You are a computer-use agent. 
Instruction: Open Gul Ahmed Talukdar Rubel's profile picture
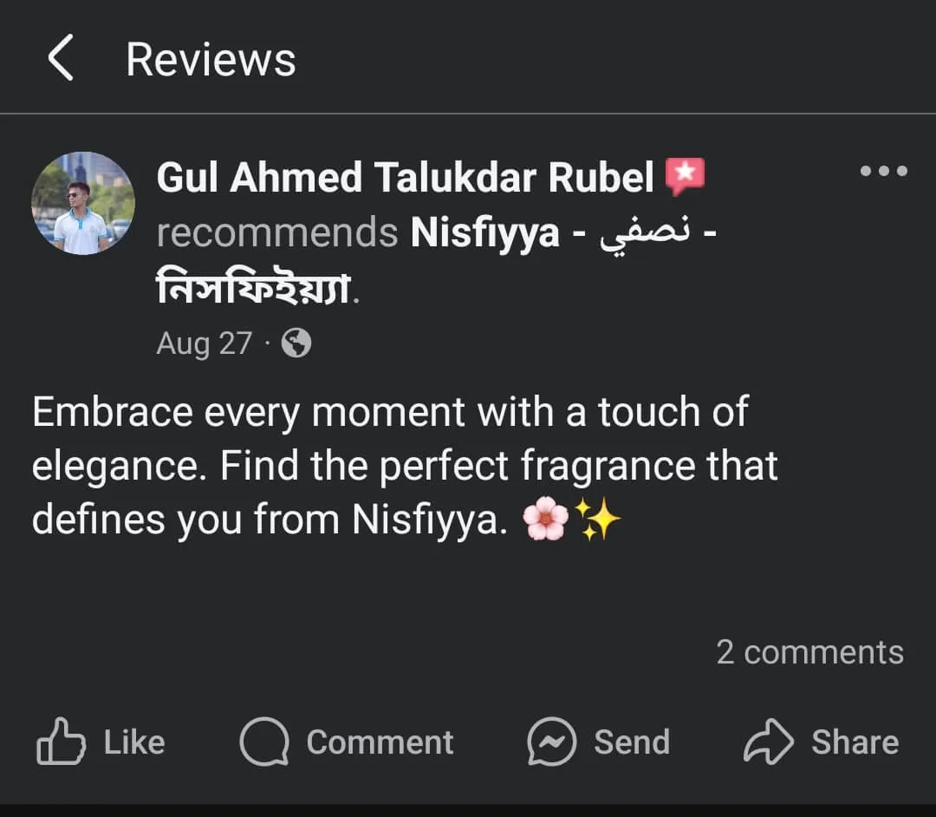pyautogui.click(x=83, y=204)
